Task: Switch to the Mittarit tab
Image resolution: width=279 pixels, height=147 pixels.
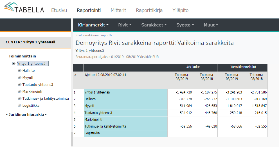Action: tap(118, 10)
